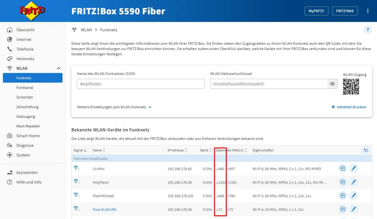This screenshot has height=219, width=377.
Task: Click the FRITZ! logo
Action: 33,11
